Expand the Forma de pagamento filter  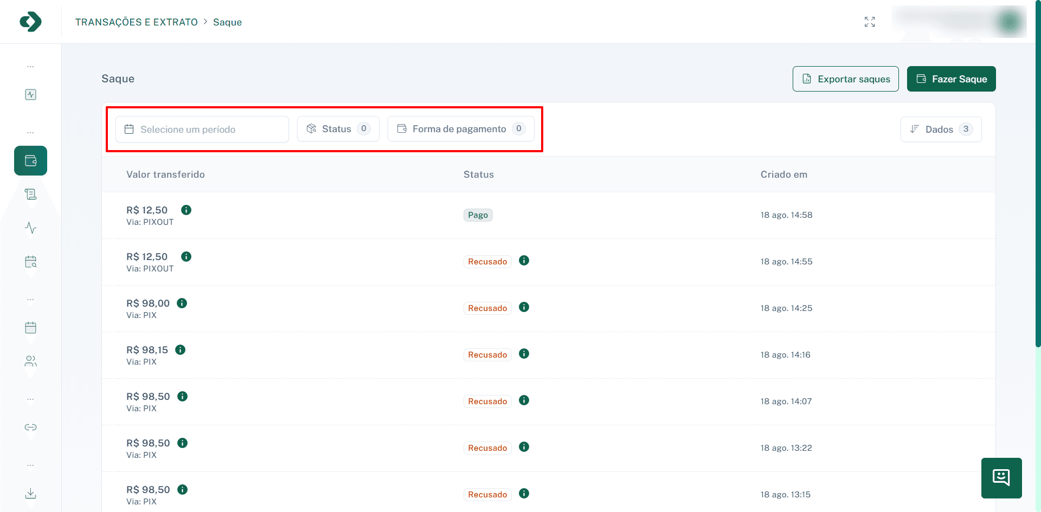[461, 129]
